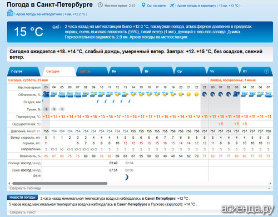This screenshot has height=217, width=278.
Task: Click the airplane airport archive icon
Action: (x=172, y=6)
